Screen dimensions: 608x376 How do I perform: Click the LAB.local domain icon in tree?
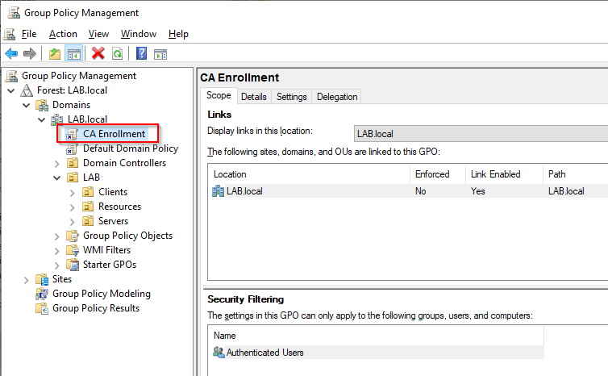click(57, 119)
